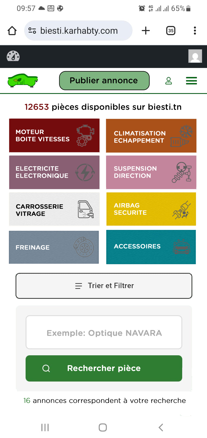Select the Moteur Boite Vitesses category
The width and height of the screenshot is (207, 438).
coord(54,135)
